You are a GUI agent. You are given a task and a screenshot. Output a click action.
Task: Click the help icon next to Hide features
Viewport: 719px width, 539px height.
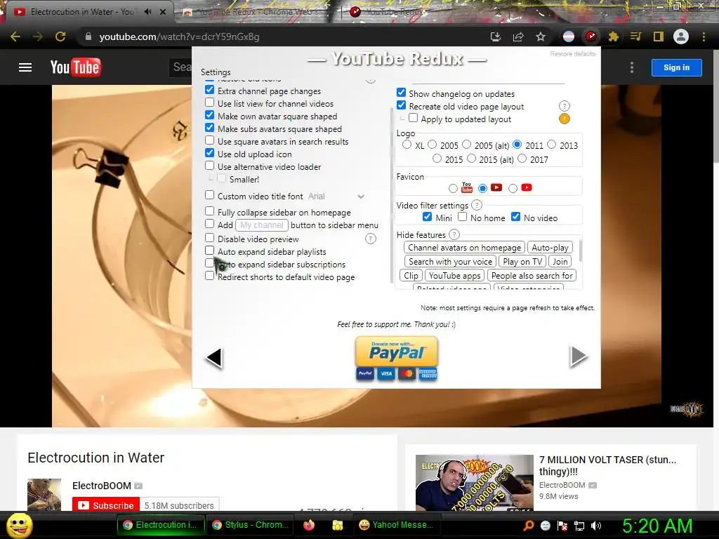tap(454, 234)
